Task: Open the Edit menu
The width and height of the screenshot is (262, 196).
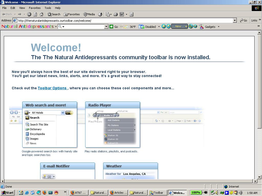Action: [x=13, y=8]
